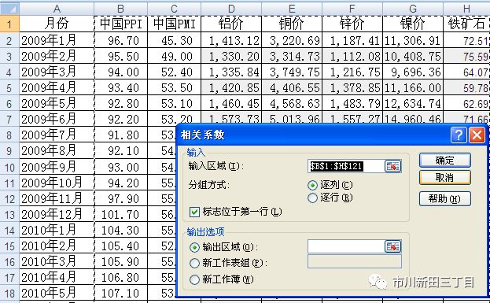This screenshot has height=303, width=490.
Task: Select zinc price 1,378.85
Action: (352, 87)
